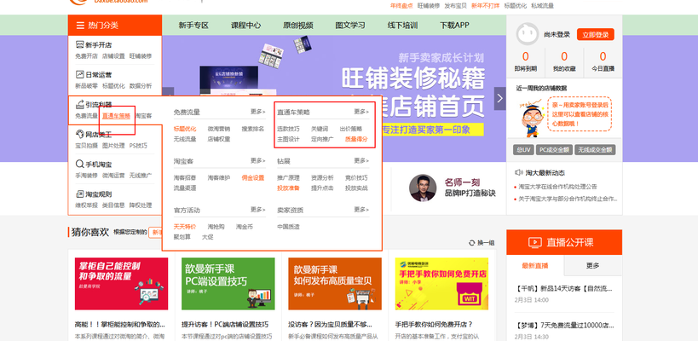The height and width of the screenshot is (341, 698).
Task: Click the 手机淘宝 magnifier icon
Action: coord(79,164)
